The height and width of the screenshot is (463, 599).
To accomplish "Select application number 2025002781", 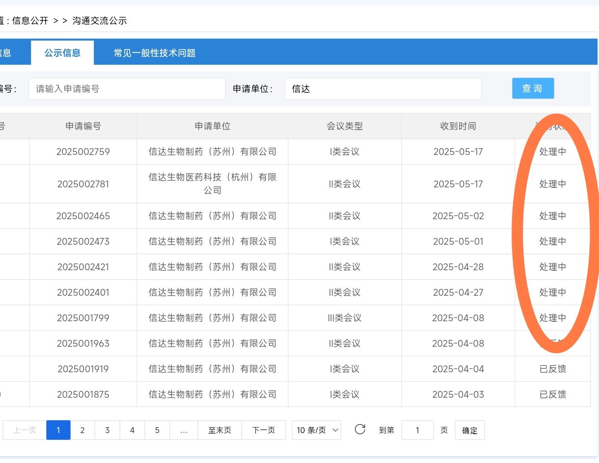I will point(83,184).
